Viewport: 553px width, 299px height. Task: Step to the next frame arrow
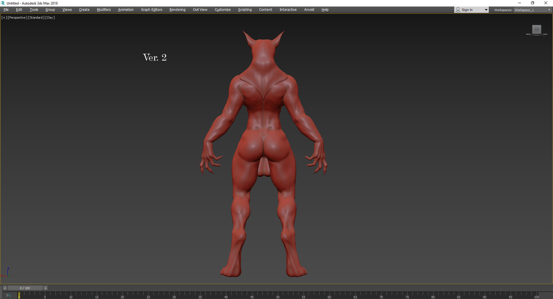45,288
